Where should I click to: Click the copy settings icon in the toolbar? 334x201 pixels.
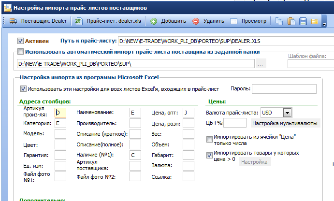coord(278,21)
